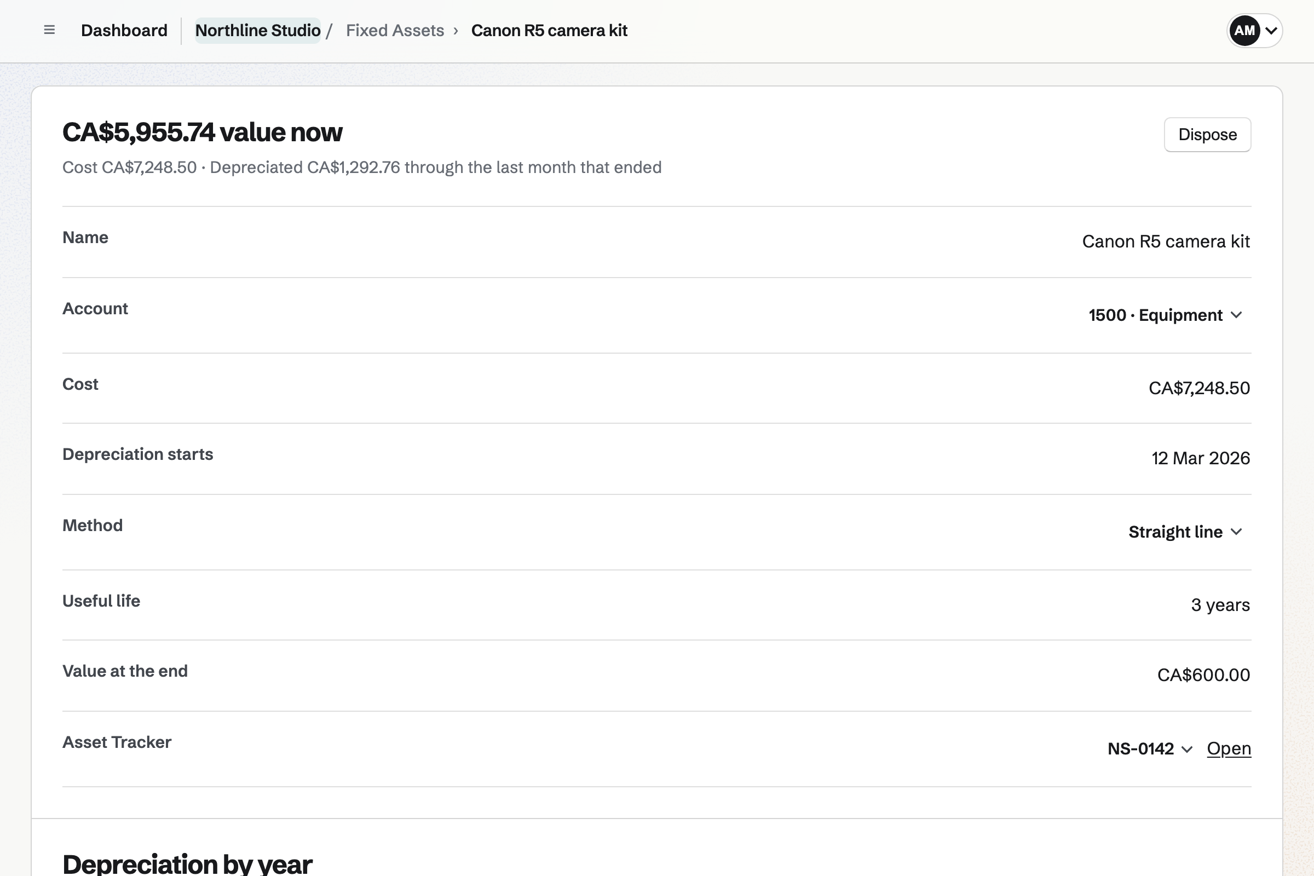Navigate to Fixed Assets breadcrumb
The image size is (1314, 876).
coord(395,30)
